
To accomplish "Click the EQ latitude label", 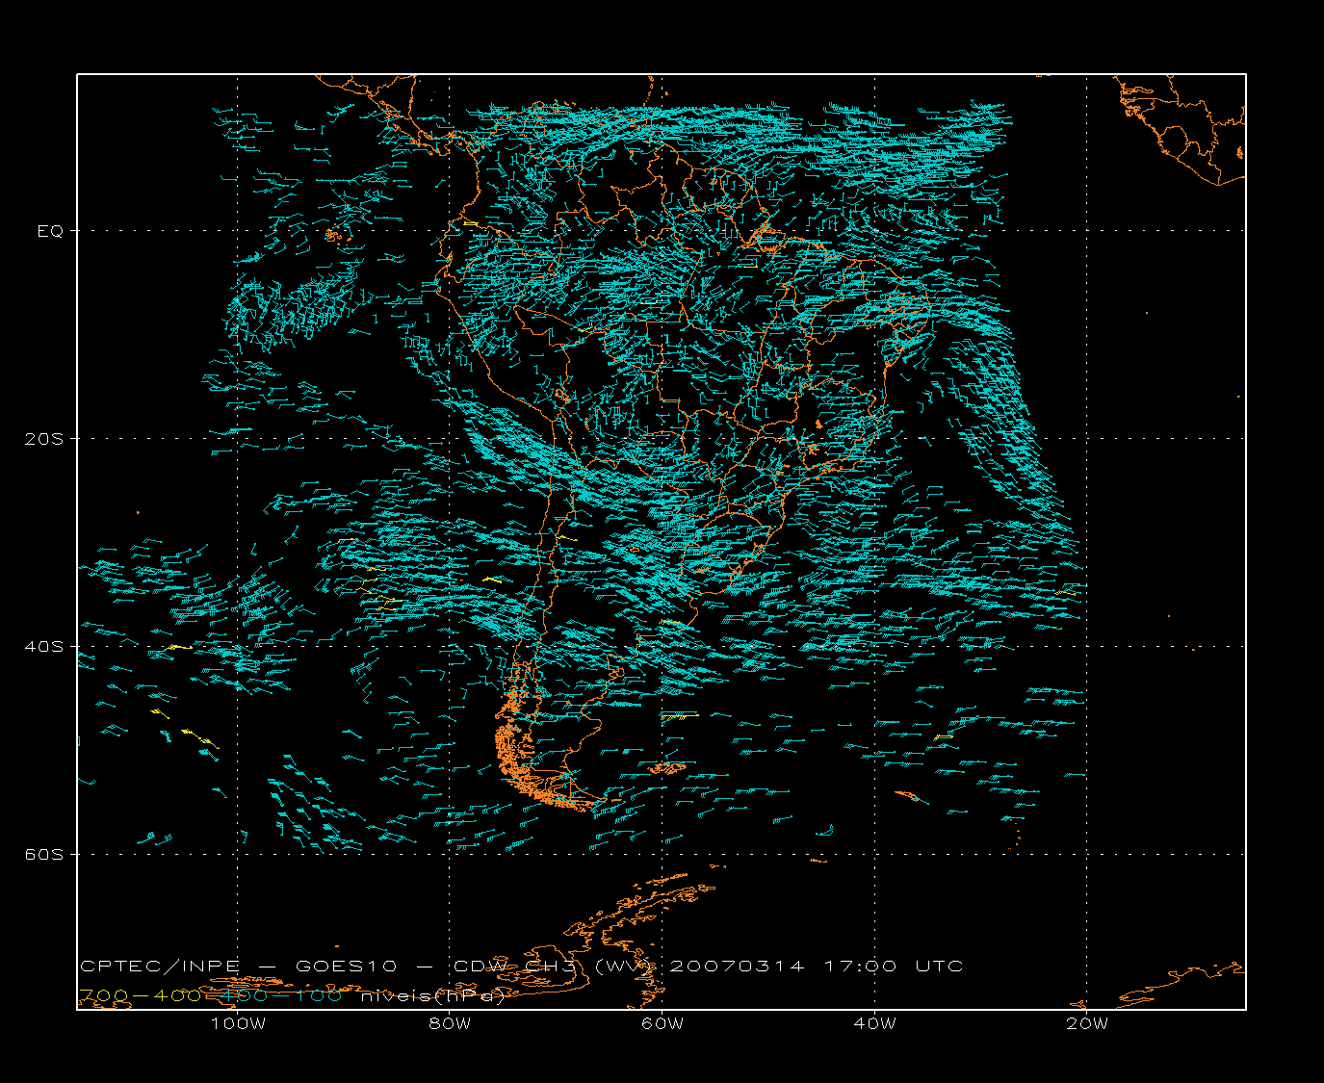I will [50, 231].
